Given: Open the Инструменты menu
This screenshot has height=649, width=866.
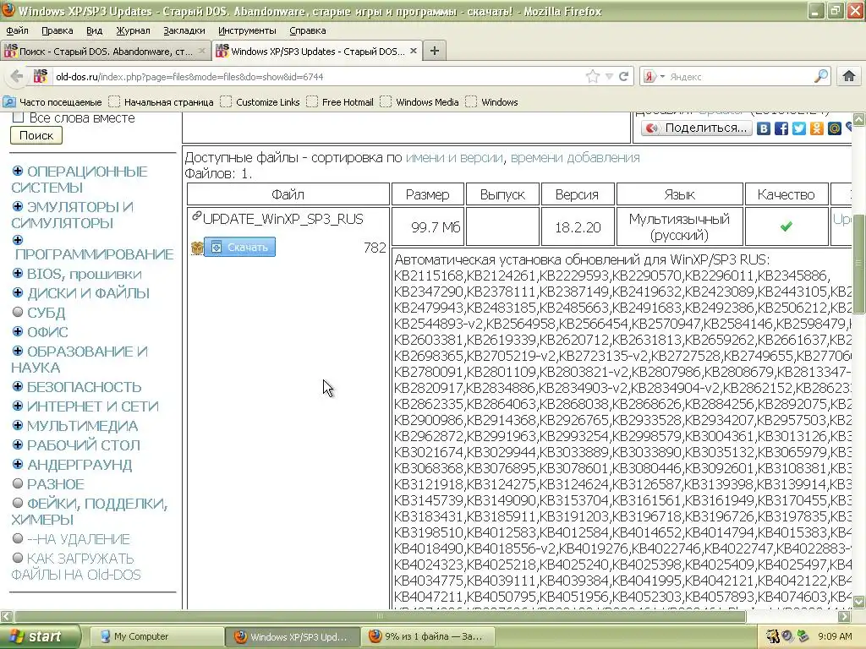Looking at the screenshot, I should 247,30.
